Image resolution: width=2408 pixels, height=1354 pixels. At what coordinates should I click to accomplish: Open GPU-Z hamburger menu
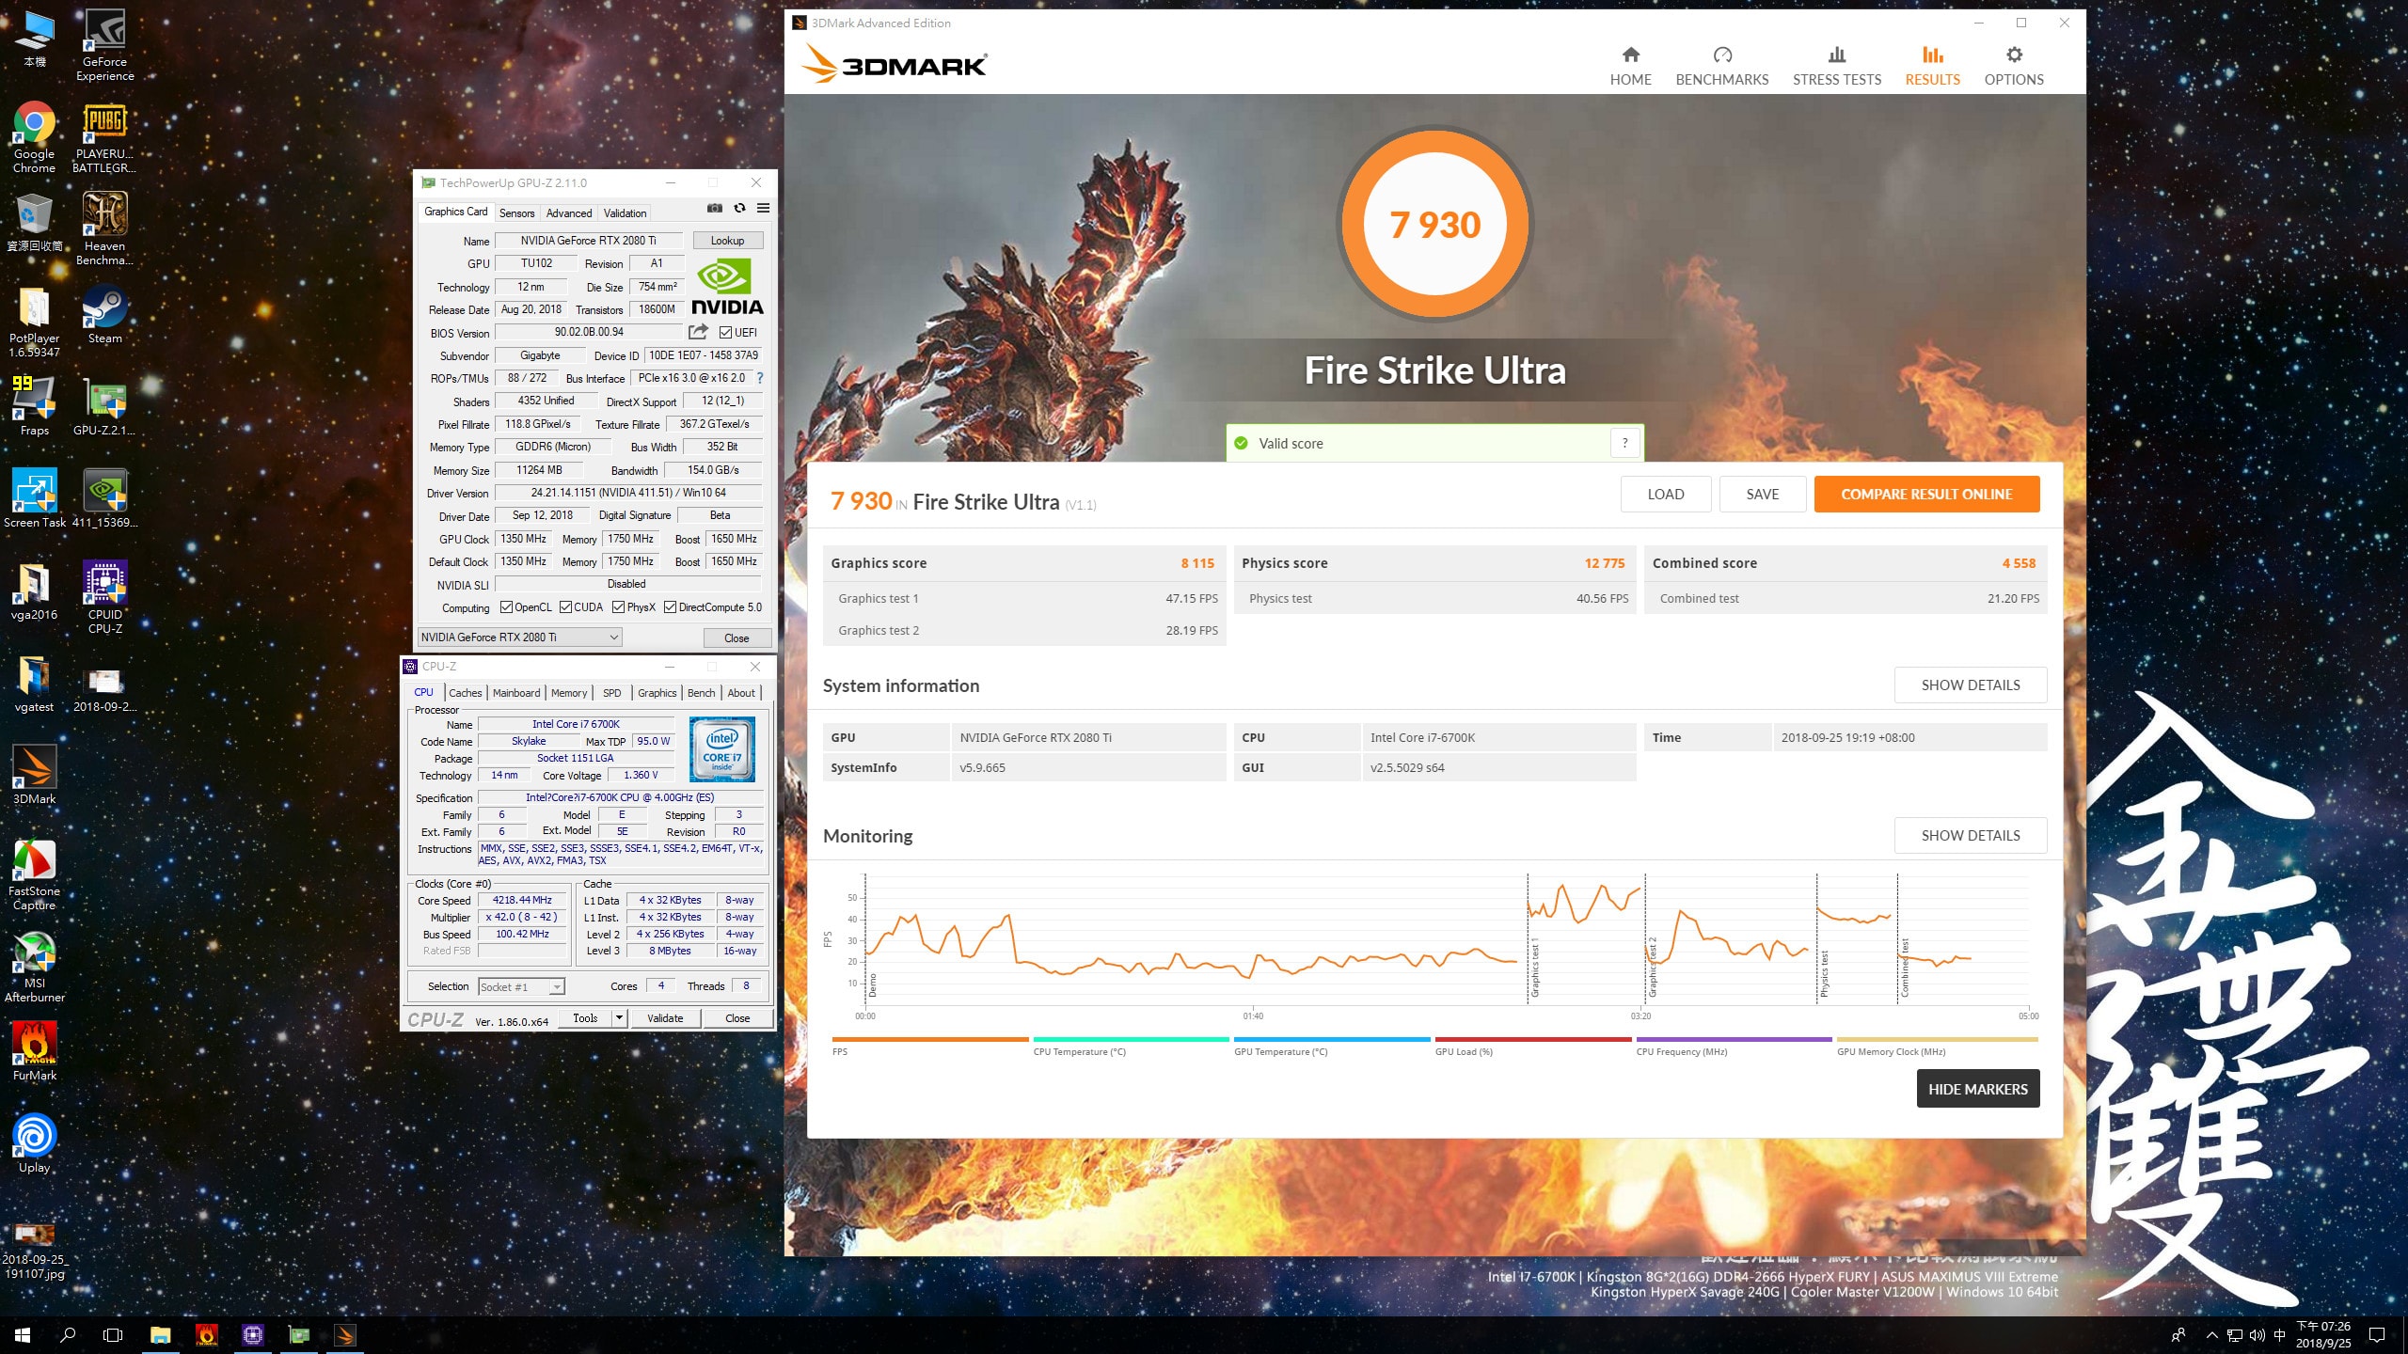click(763, 208)
